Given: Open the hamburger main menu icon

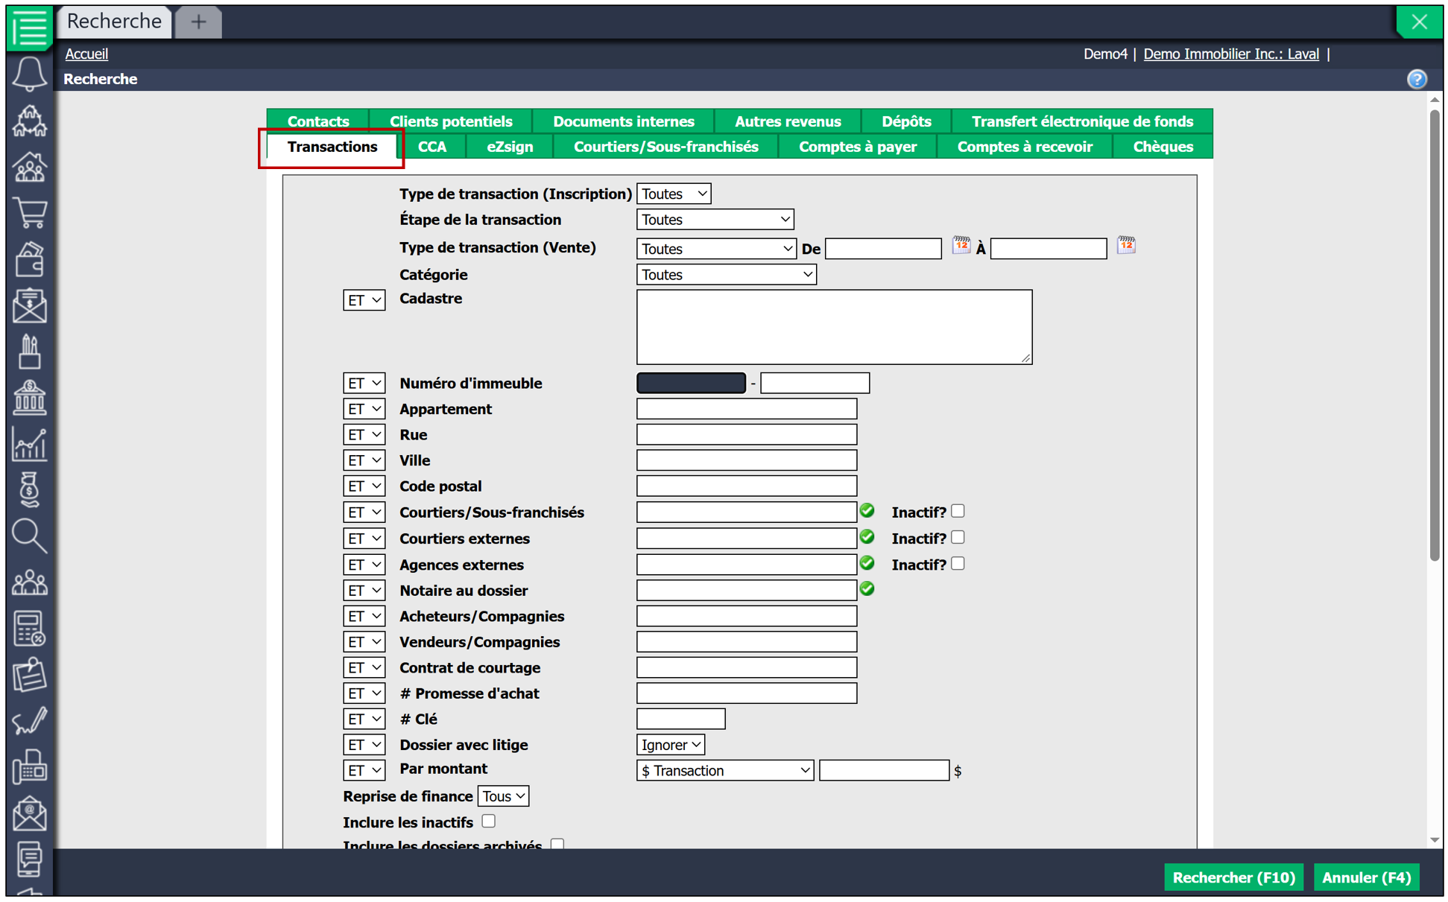Looking at the screenshot, I should (29, 28).
